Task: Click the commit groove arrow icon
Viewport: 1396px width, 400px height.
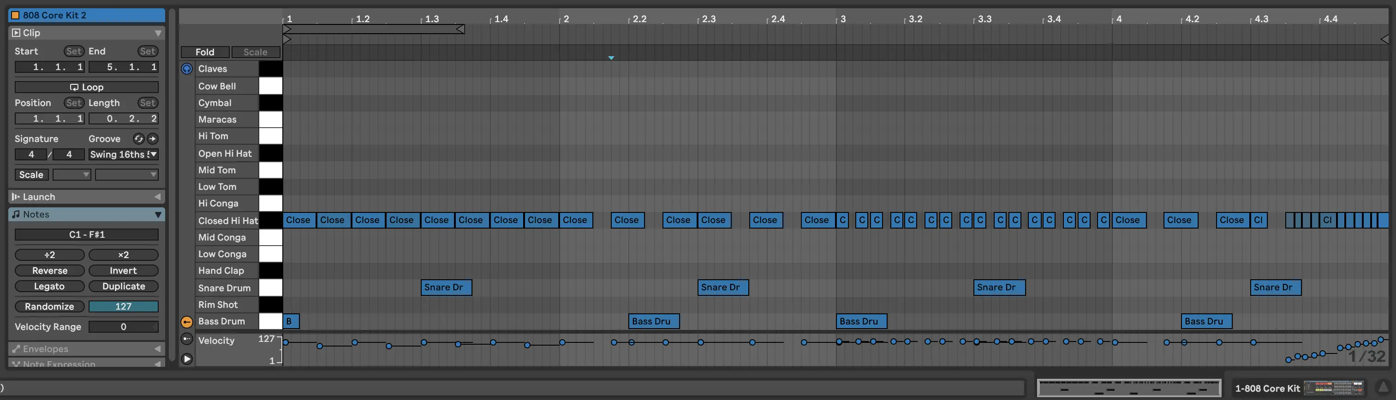Action: pyautogui.click(x=153, y=139)
